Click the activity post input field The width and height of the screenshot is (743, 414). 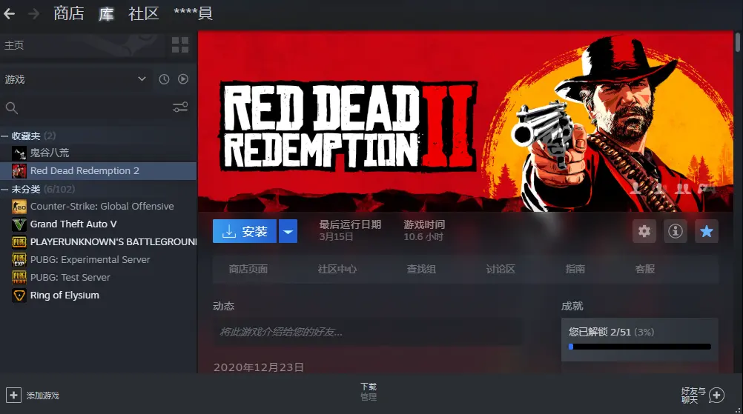368,332
